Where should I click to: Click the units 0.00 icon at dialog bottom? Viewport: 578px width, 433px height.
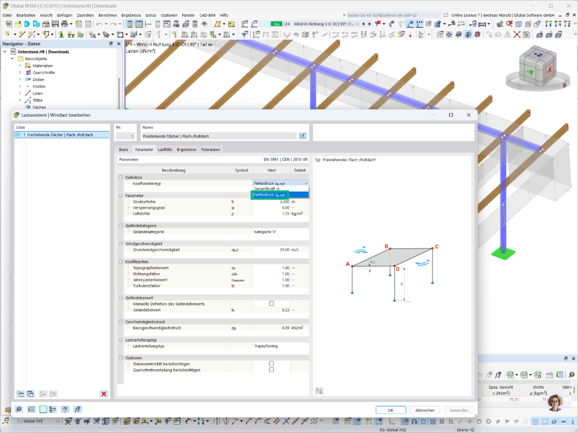pos(31,409)
